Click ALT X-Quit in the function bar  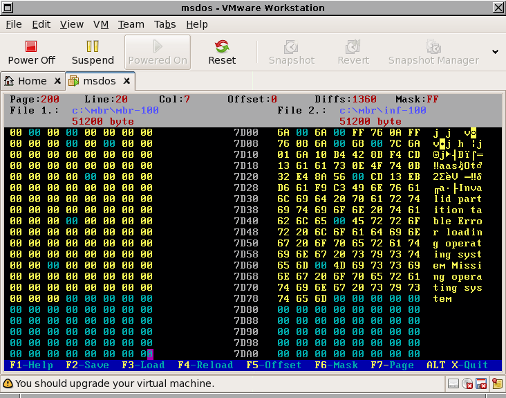pos(458,365)
